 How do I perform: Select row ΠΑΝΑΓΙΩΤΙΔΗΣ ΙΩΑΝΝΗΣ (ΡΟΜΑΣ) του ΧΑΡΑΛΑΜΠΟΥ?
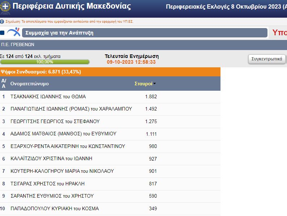pyautogui.click(x=110, y=109)
